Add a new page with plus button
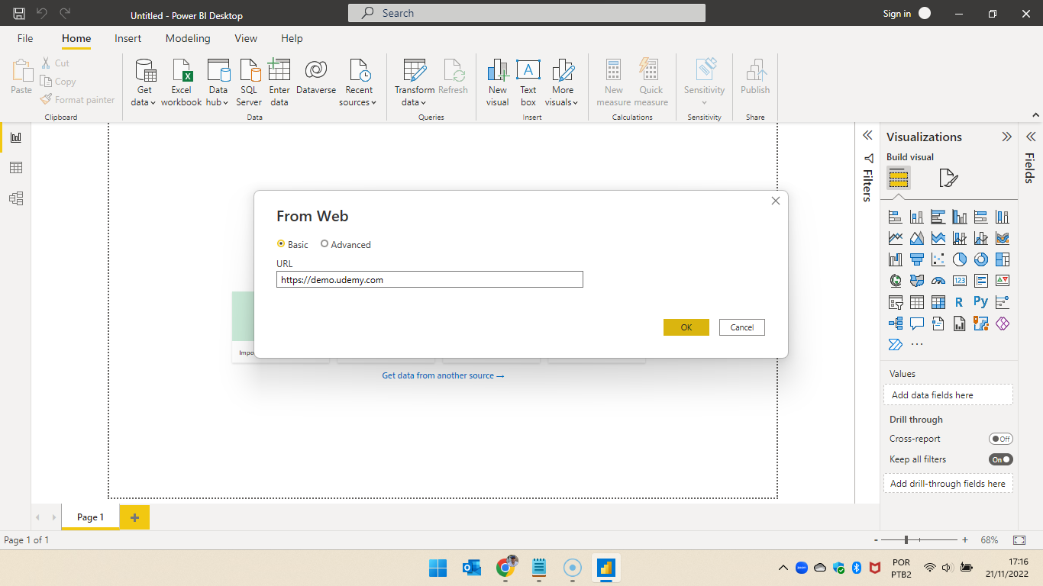The image size is (1043, 586). (134, 517)
